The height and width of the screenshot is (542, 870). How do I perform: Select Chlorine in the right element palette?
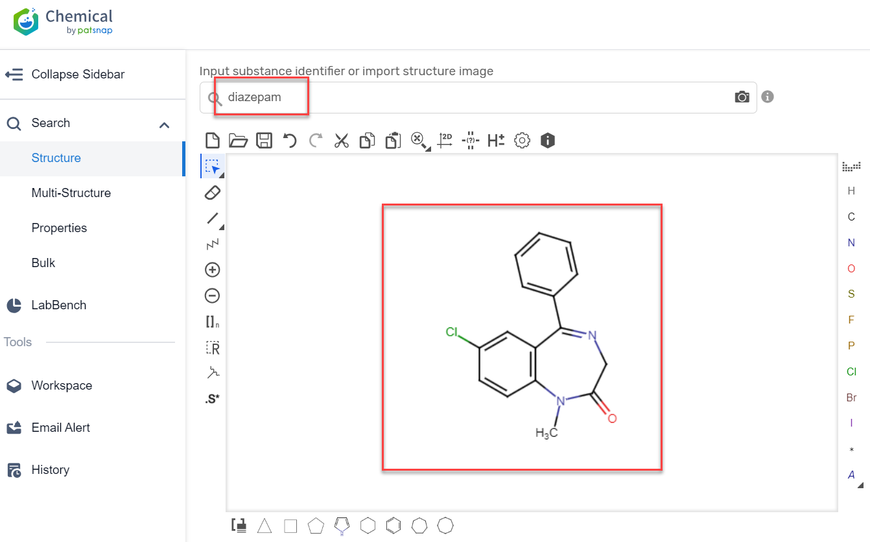coord(851,371)
